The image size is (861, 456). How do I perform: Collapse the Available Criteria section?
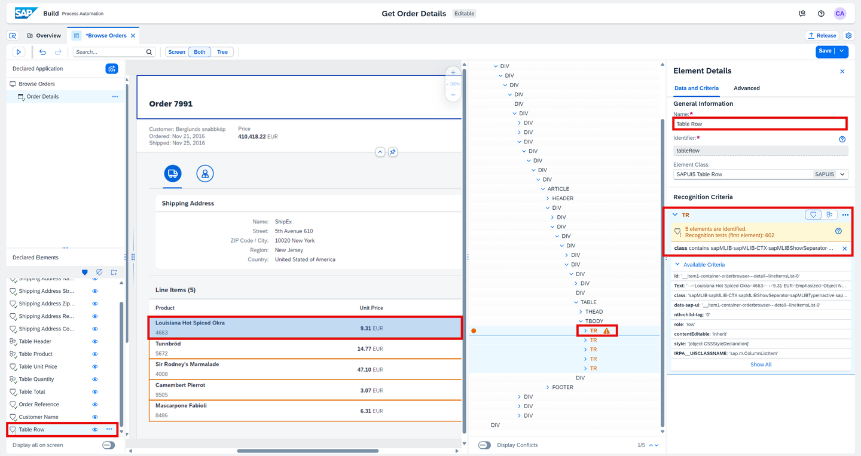coord(677,264)
